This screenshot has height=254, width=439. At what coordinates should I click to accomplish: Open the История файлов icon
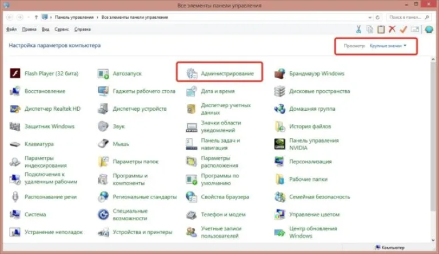(x=280, y=126)
